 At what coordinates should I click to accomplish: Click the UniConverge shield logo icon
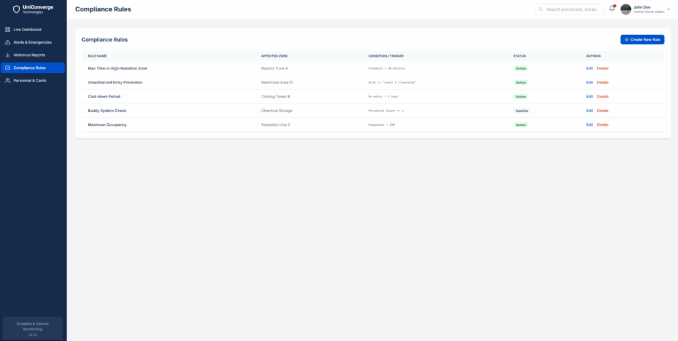tap(17, 9)
